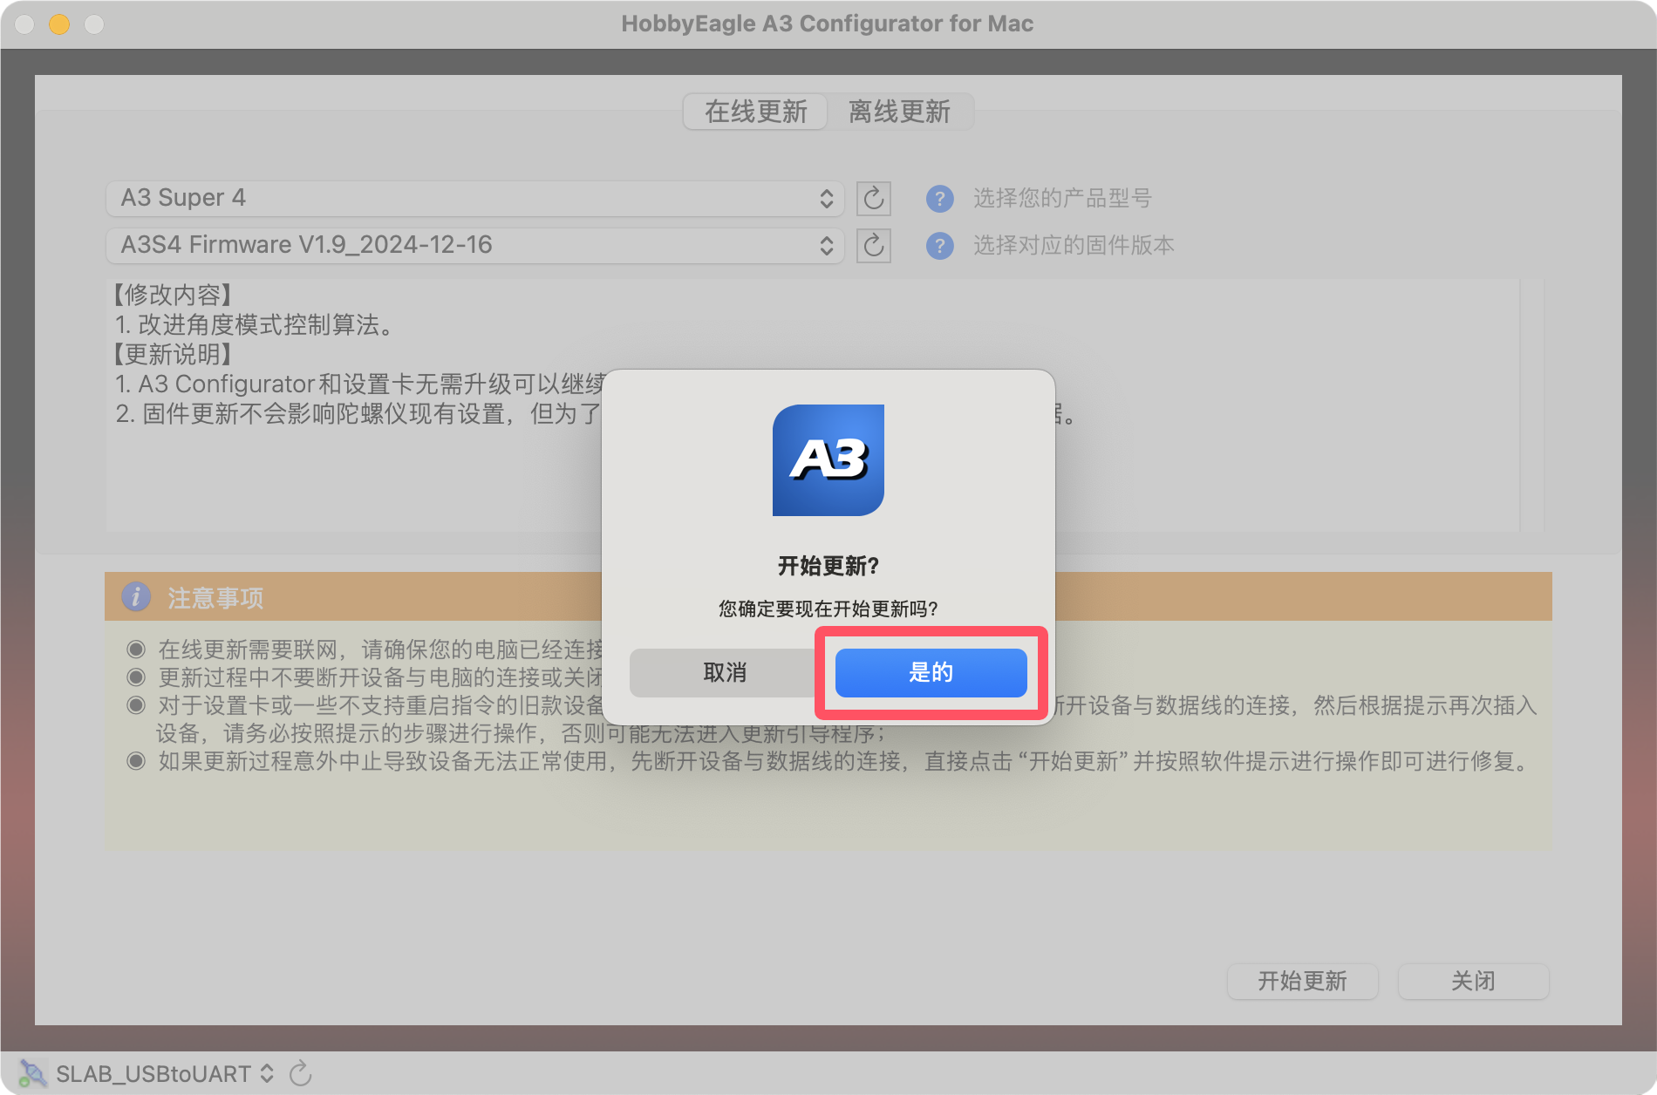Click the 开始更新 button
Viewport: 1657px width, 1095px height.
click(1302, 982)
